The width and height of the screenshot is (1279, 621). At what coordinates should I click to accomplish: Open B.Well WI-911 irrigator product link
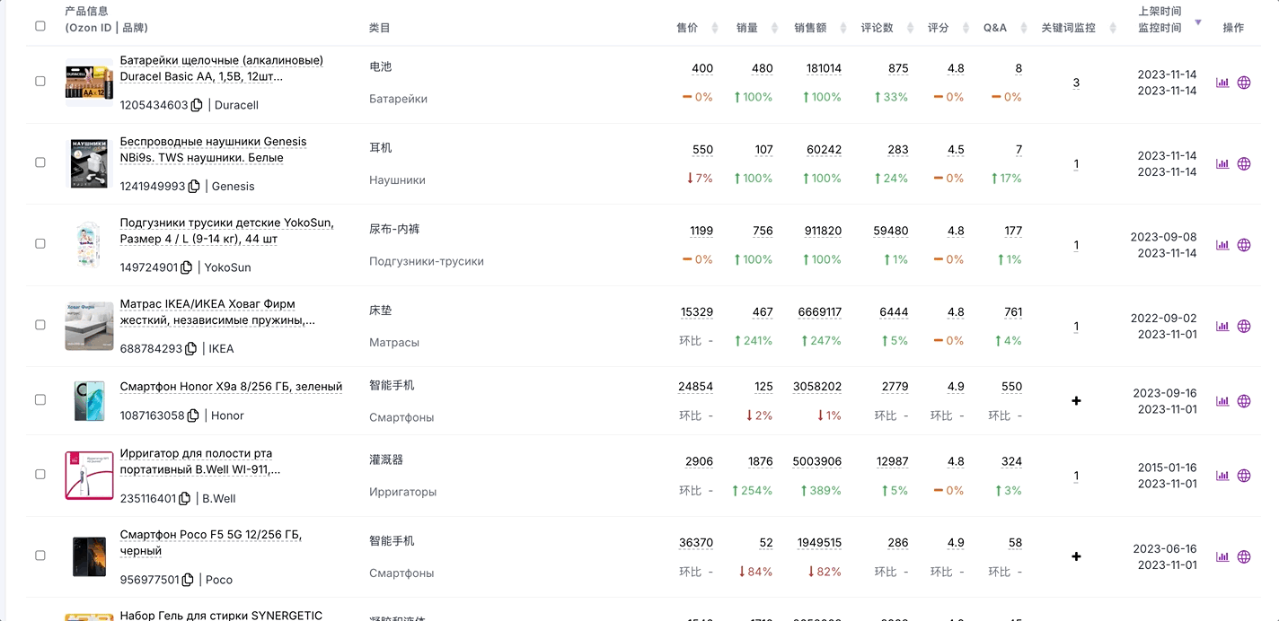[x=200, y=461]
